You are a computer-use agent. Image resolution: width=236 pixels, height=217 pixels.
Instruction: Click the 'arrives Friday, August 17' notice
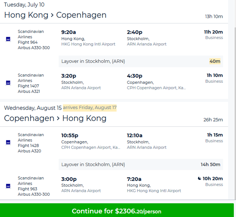(90, 108)
